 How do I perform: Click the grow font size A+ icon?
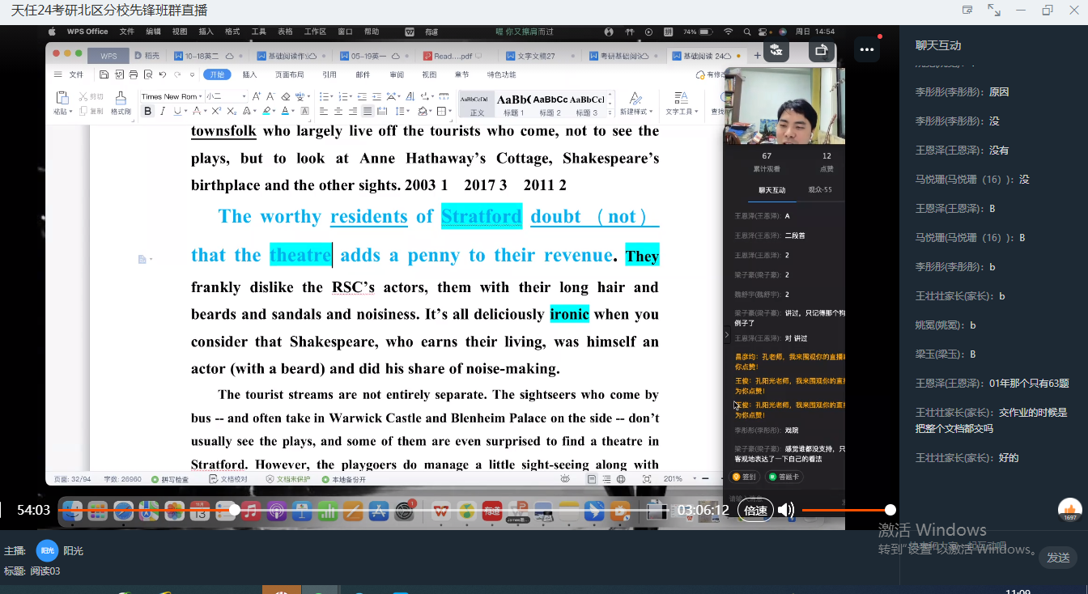tap(257, 96)
